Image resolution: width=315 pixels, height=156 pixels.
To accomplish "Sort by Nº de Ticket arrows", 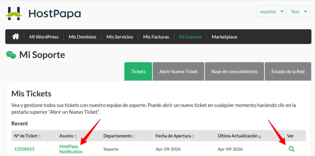I will [x=40, y=136].
